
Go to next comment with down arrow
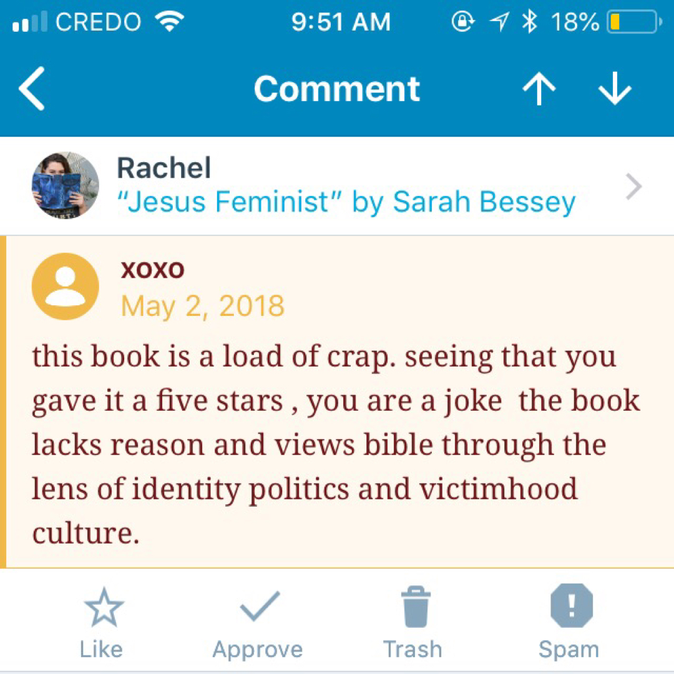pyautogui.click(x=615, y=90)
